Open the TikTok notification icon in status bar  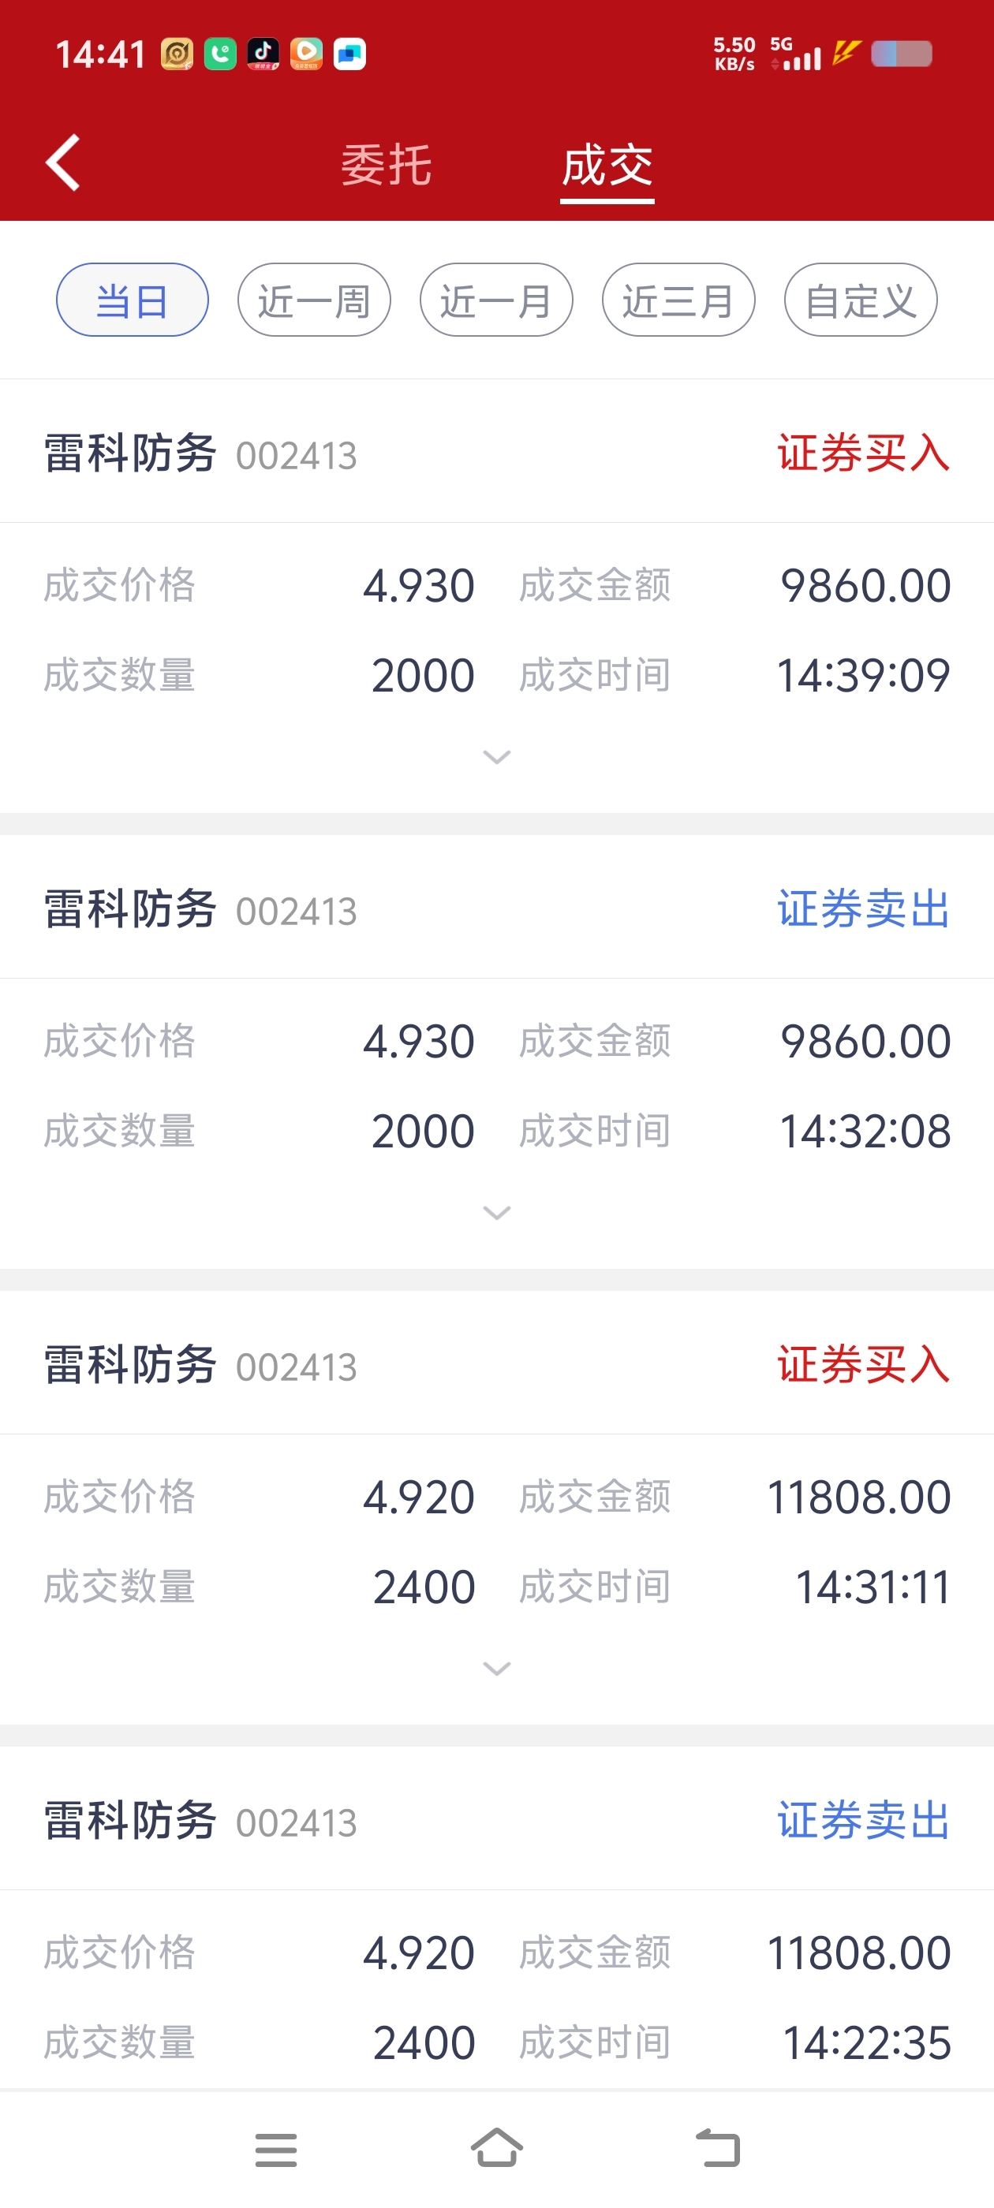coord(263,54)
